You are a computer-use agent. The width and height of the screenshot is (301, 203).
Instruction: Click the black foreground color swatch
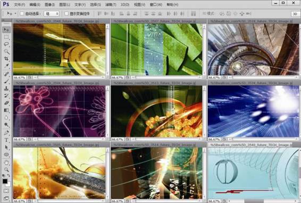[5, 181]
